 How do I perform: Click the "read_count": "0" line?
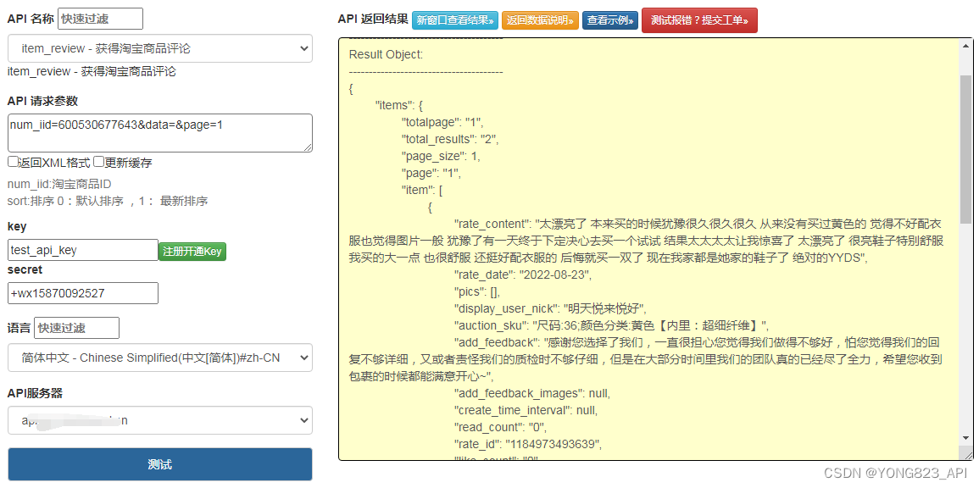501,428
